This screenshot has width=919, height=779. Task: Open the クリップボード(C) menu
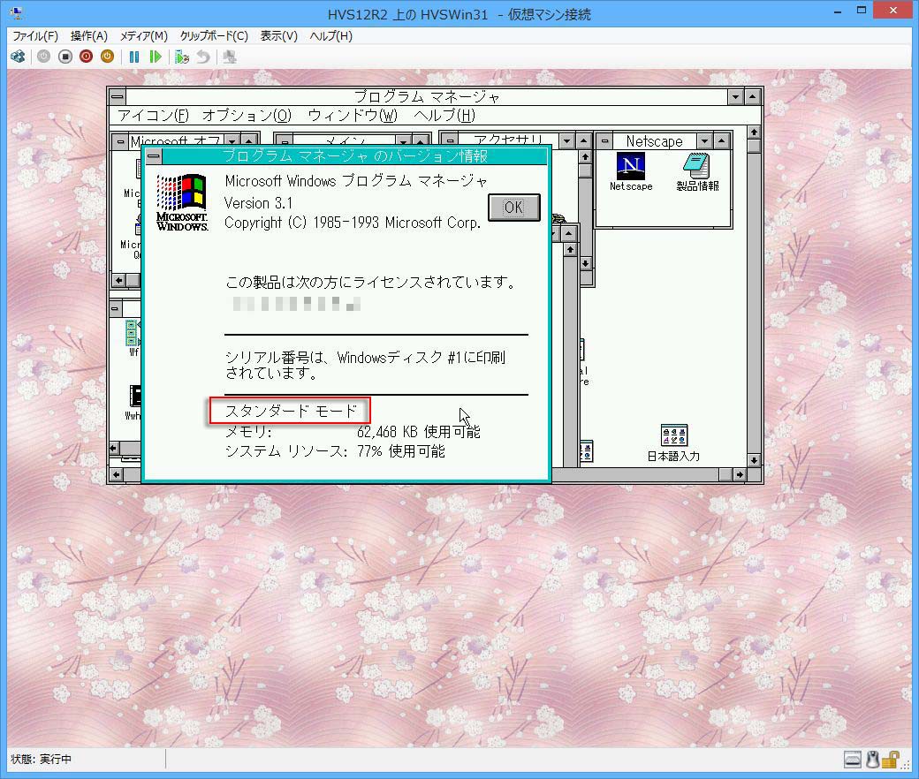click(x=214, y=36)
